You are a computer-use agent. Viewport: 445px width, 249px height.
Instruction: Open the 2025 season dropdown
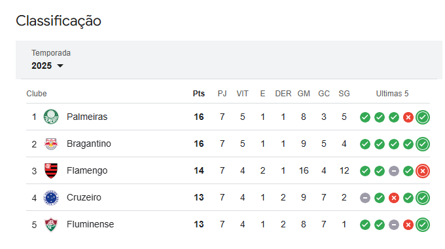click(47, 66)
